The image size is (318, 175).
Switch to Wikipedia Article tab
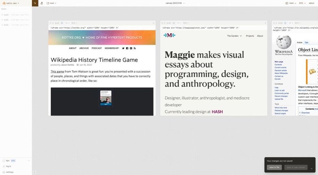[x=300, y=43]
